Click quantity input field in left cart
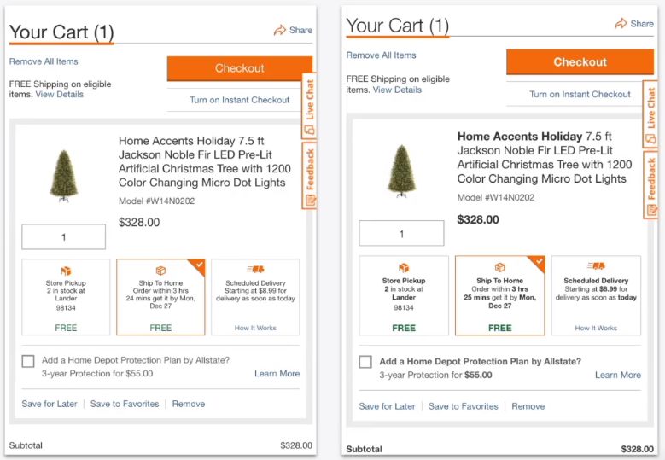The height and width of the screenshot is (460, 665). [x=64, y=237]
